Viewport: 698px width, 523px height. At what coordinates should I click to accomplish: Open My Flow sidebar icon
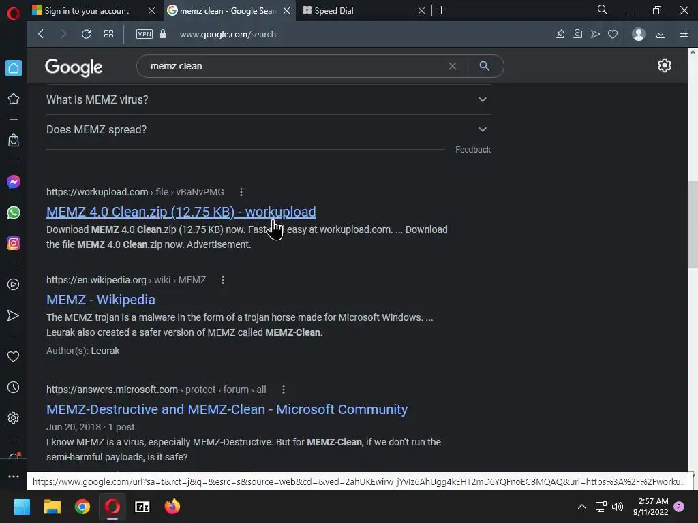[x=14, y=315]
